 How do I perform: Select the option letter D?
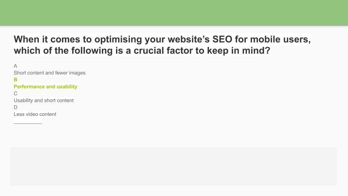(x=16, y=107)
